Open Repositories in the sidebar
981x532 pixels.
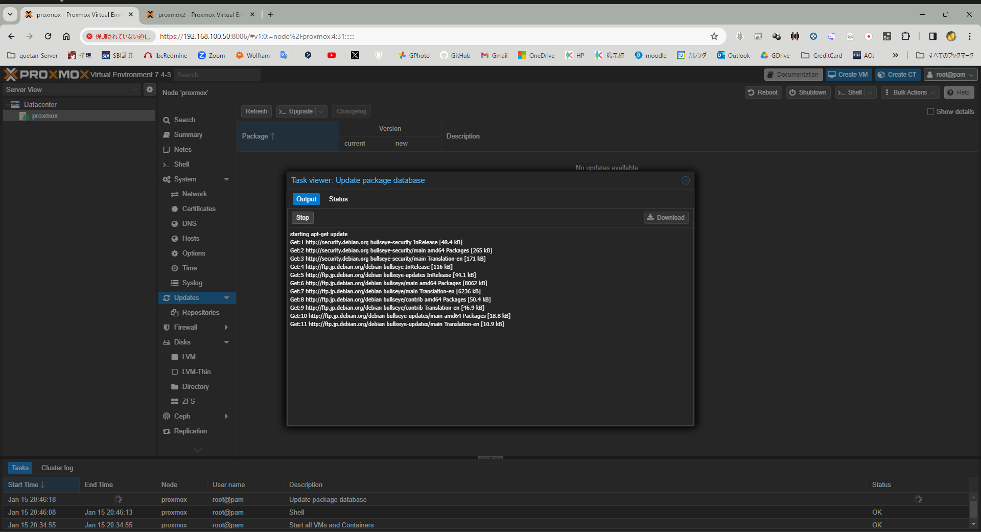tap(200, 313)
